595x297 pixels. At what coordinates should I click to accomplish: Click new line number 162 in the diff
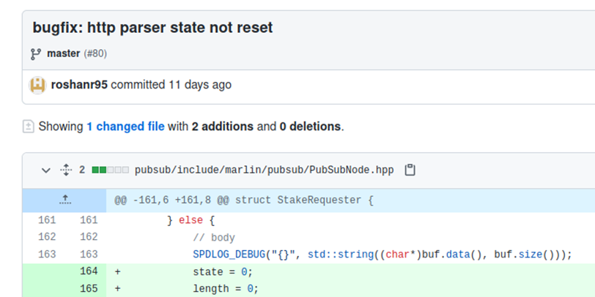tap(89, 237)
